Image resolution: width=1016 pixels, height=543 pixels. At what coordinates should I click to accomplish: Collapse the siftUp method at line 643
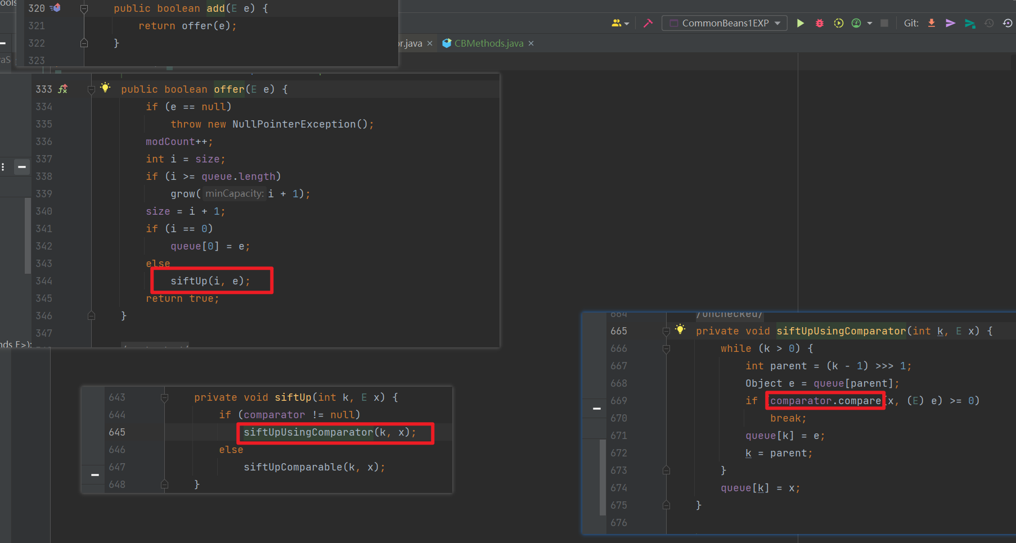click(x=164, y=397)
